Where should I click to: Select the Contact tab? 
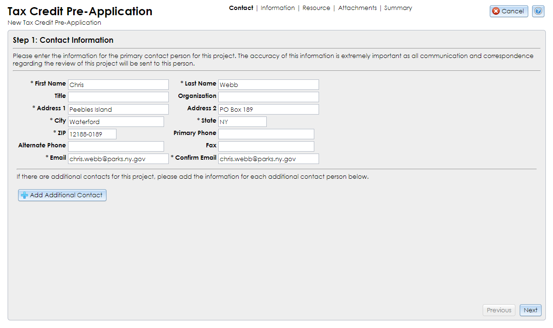(x=241, y=8)
